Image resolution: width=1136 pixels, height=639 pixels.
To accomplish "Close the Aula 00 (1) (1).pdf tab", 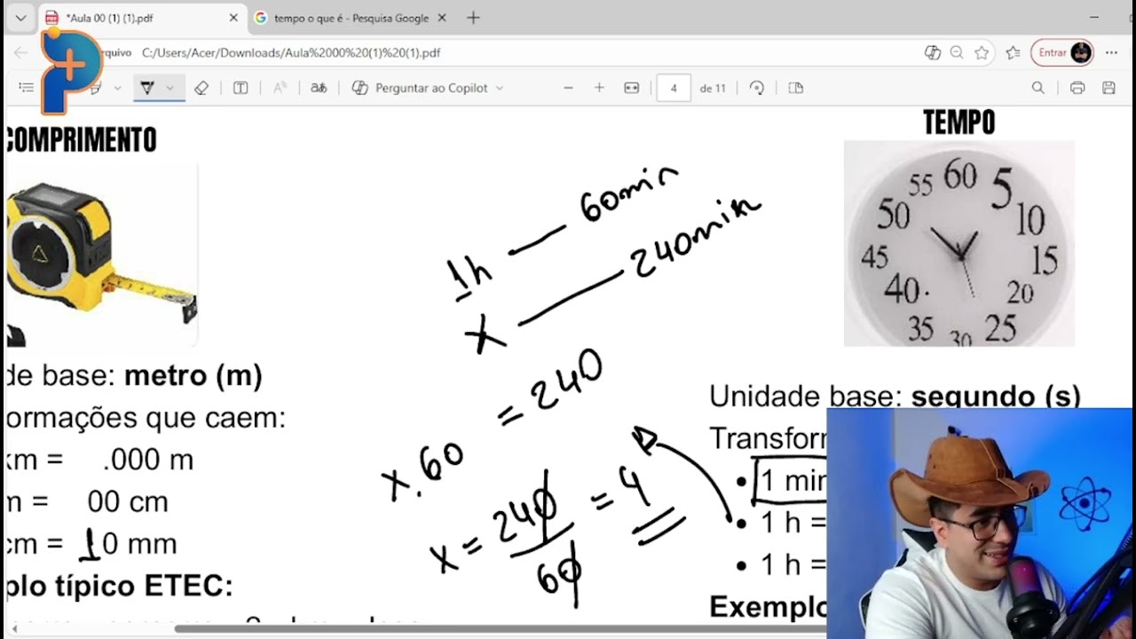I will (233, 18).
